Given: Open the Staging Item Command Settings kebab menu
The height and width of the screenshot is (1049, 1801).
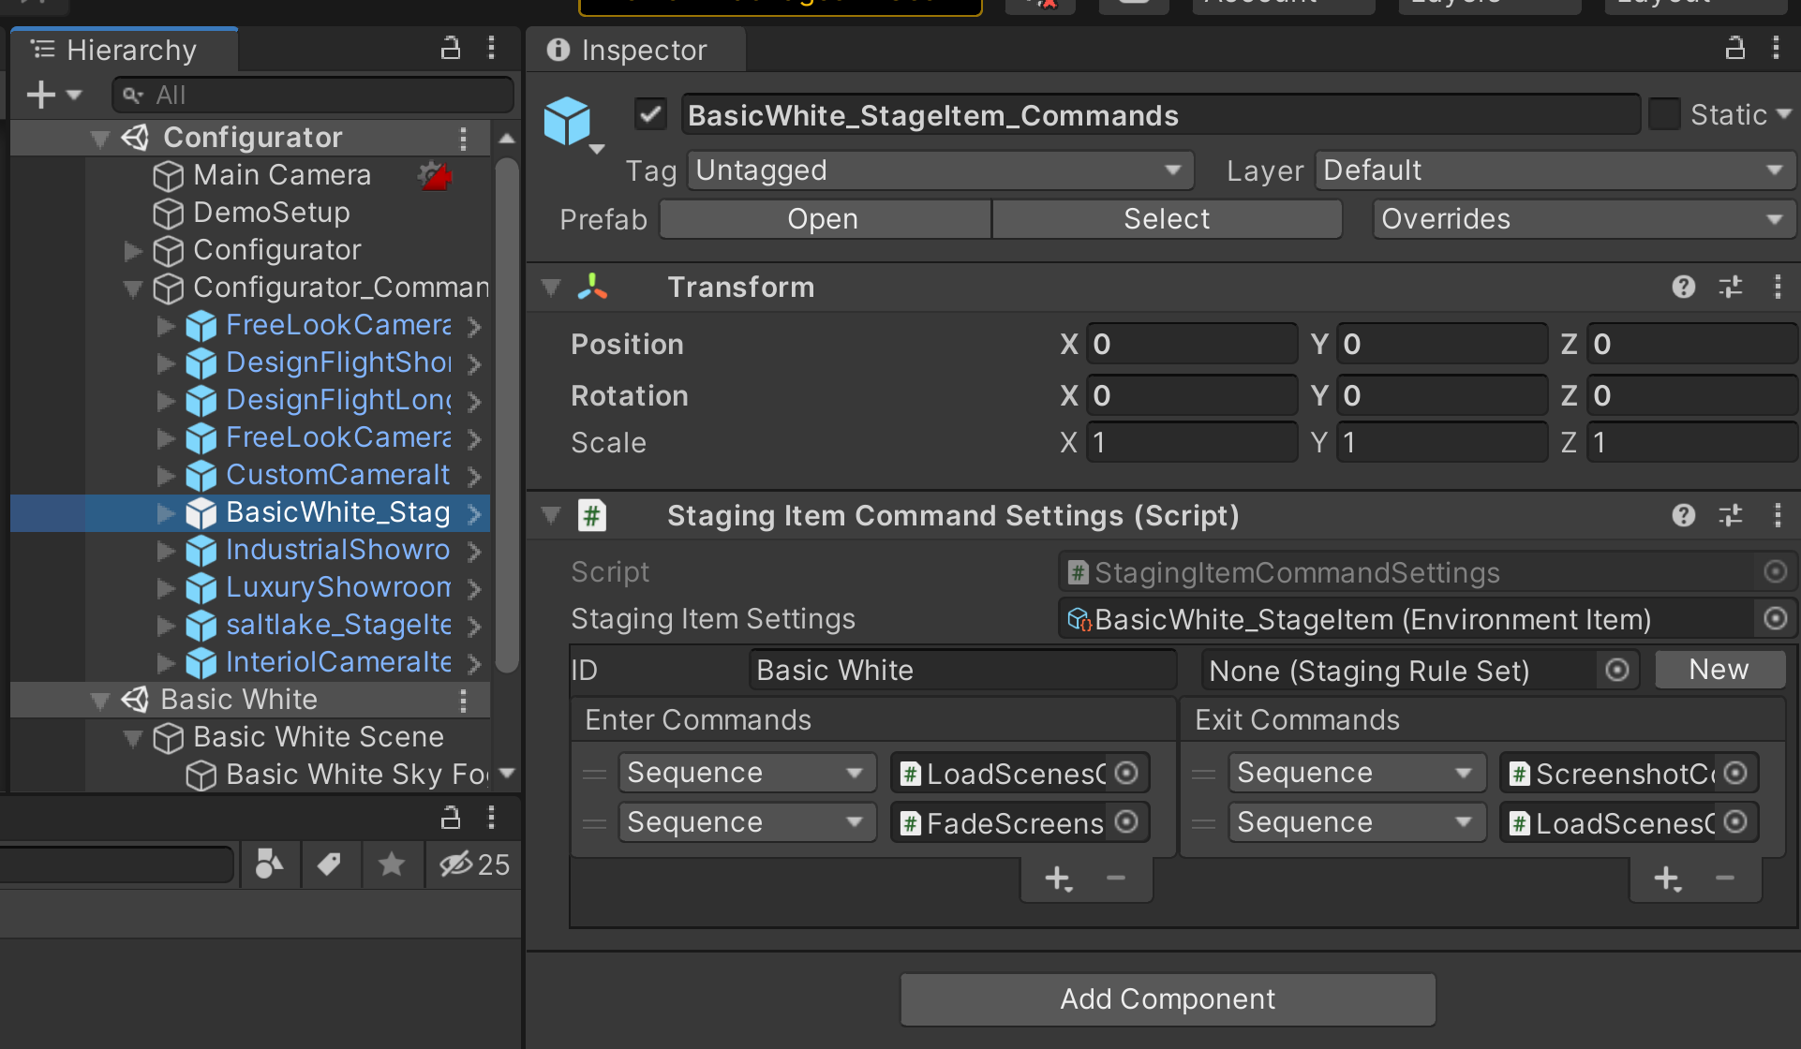Looking at the screenshot, I should click(1778, 515).
